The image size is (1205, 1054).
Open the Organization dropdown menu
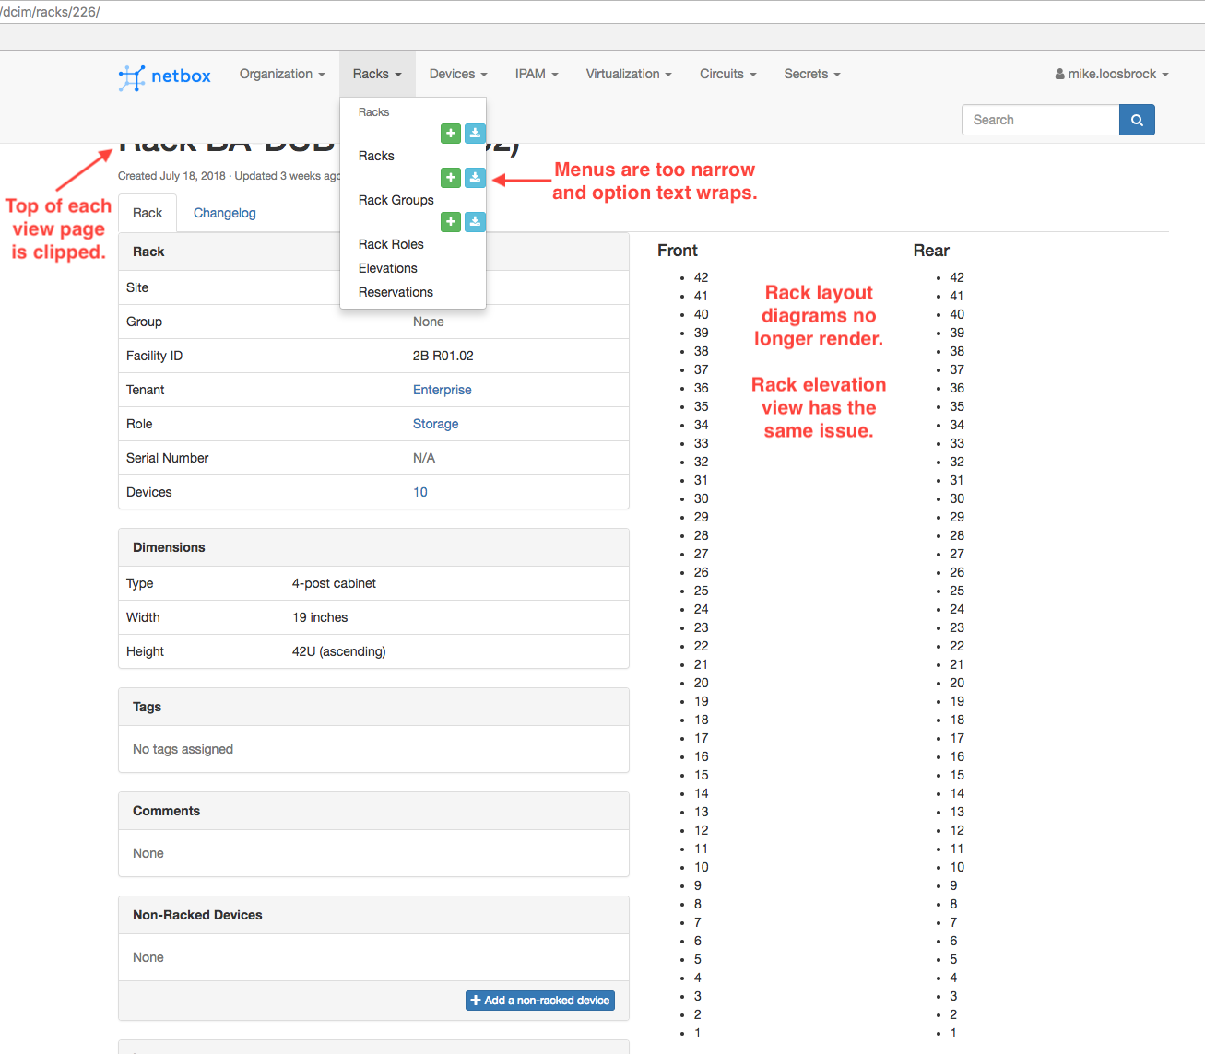[282, 74]
